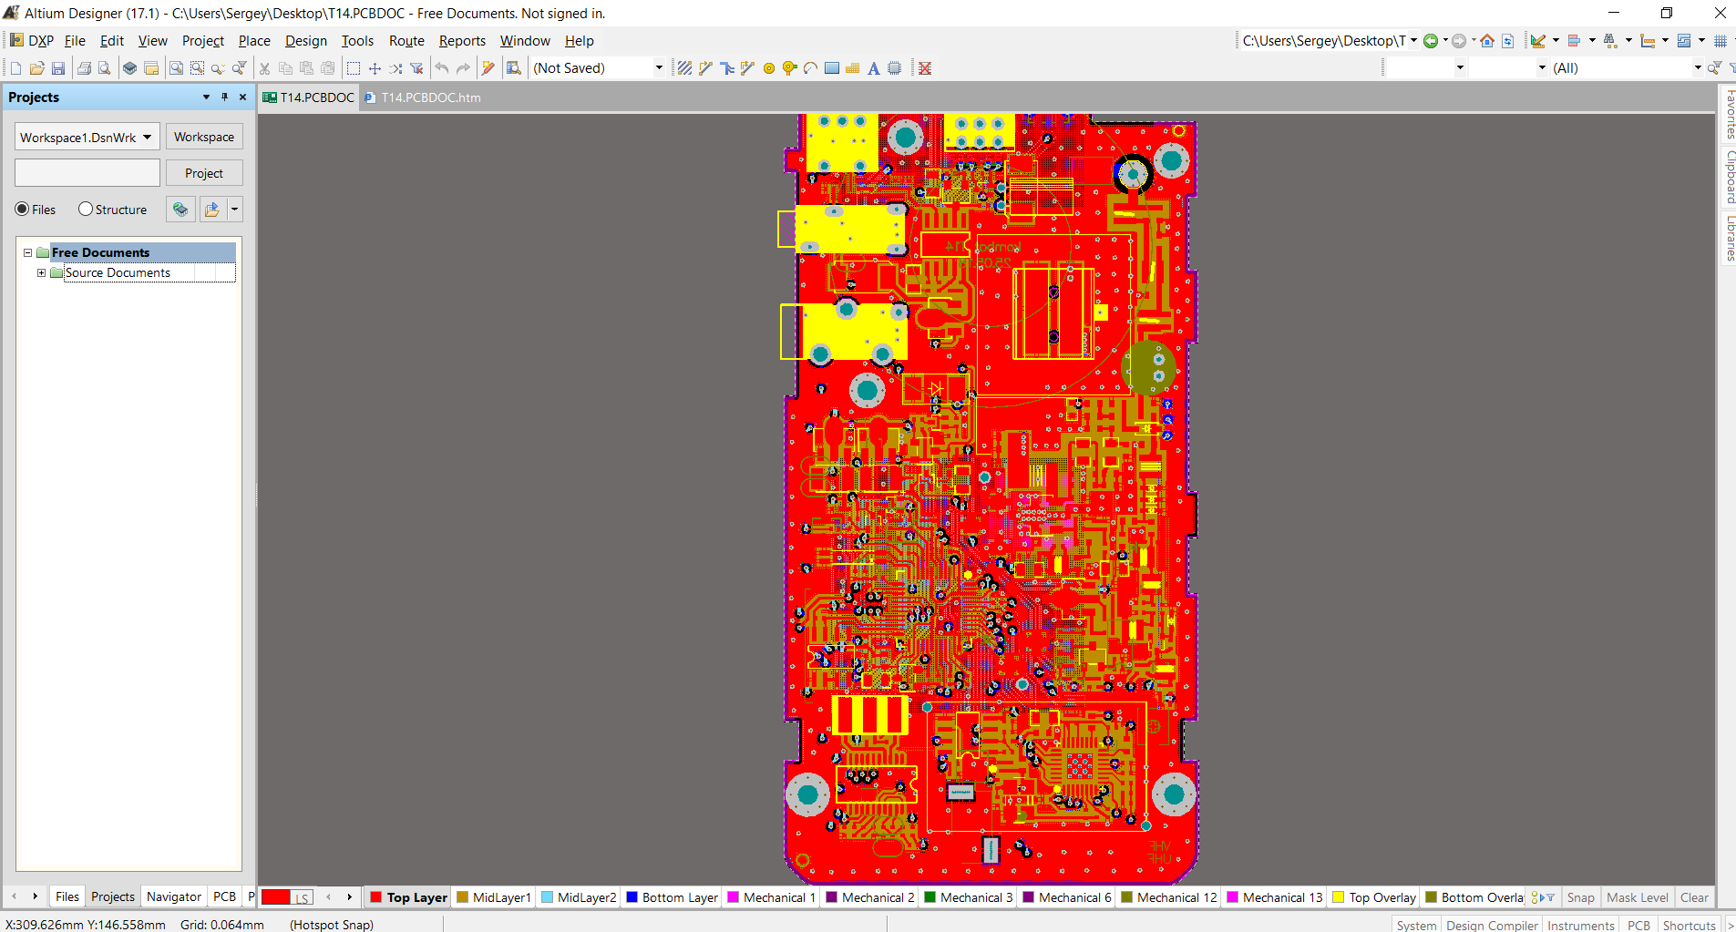Screen dimensions: 1736x932
Task: Collapse the Free Documents tree node
Action: click(x=27, y=252)
